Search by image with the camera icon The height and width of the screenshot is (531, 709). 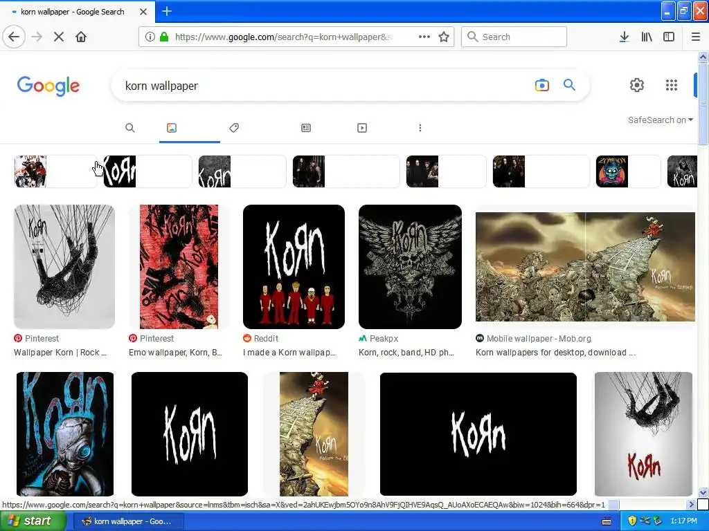[x=541, y=85]
